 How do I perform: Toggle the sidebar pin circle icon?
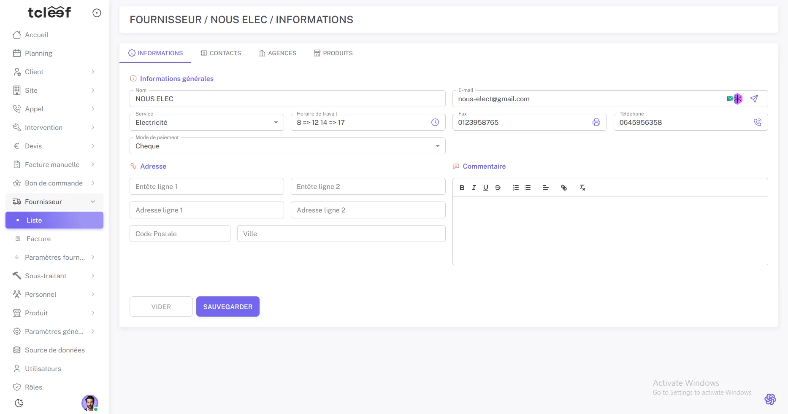[97, 13]
